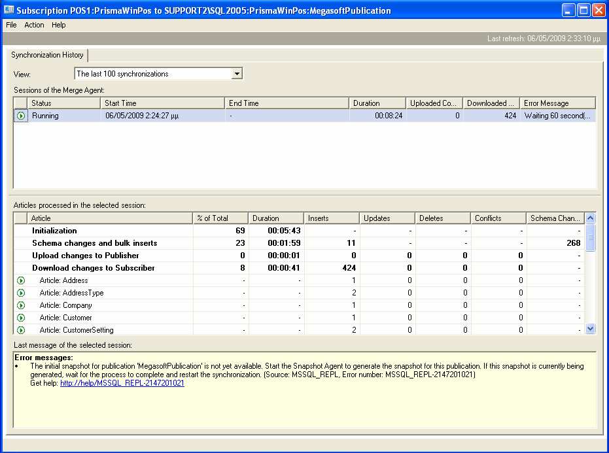Click the status icon beside Article: AddressType
The image size is (609, 453).
pyautogui.click(x=21, y=293)
